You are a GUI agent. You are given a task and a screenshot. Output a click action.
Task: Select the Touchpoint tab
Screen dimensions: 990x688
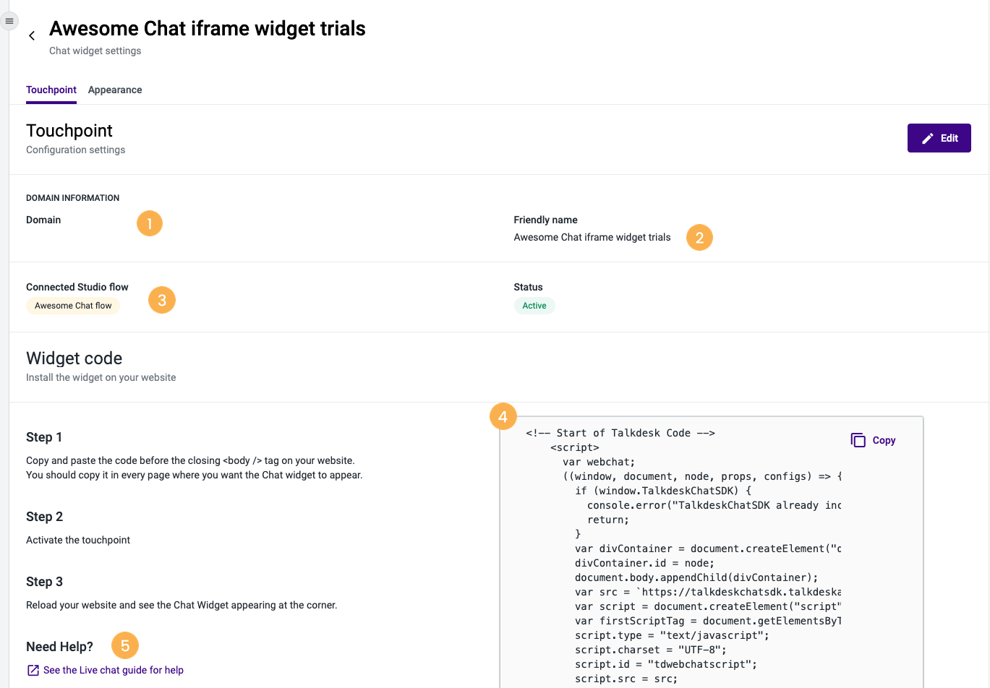pyautogui.click(x=51, y=90)
